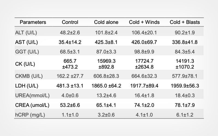This screenshot has height=136, width=218.
Task: Select the Cold + Winds header
Action: [x=144, y=22]
